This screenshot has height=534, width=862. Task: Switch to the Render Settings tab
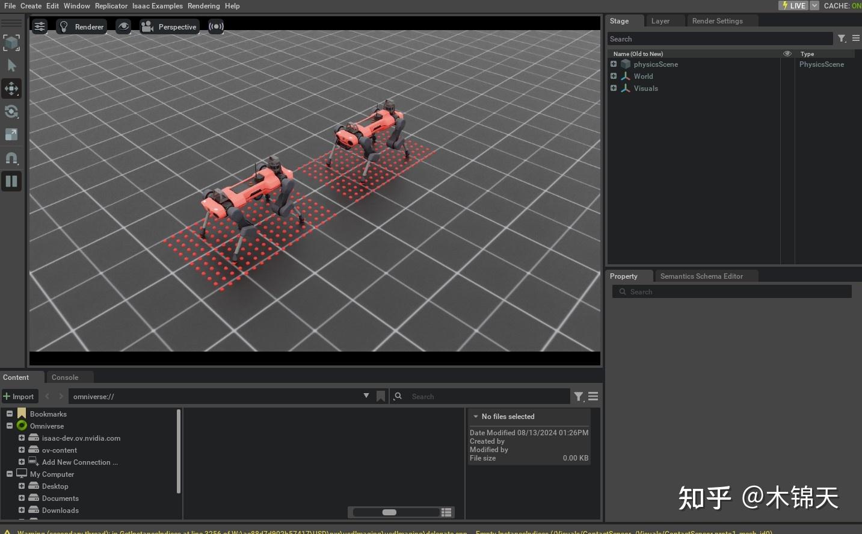coord(717,21)
